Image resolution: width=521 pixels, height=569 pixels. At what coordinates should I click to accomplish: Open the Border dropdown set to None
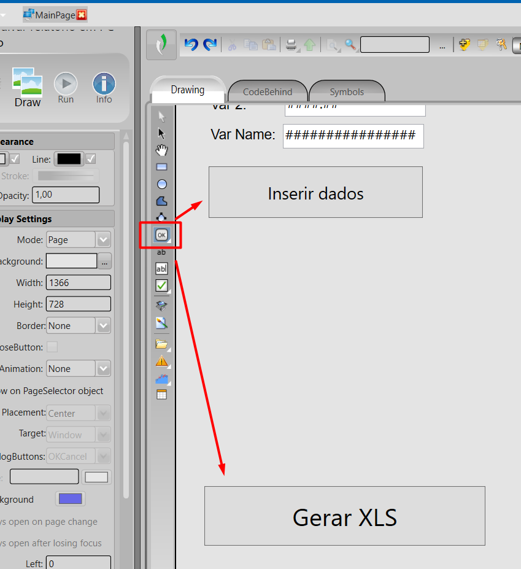click(103, 326)
